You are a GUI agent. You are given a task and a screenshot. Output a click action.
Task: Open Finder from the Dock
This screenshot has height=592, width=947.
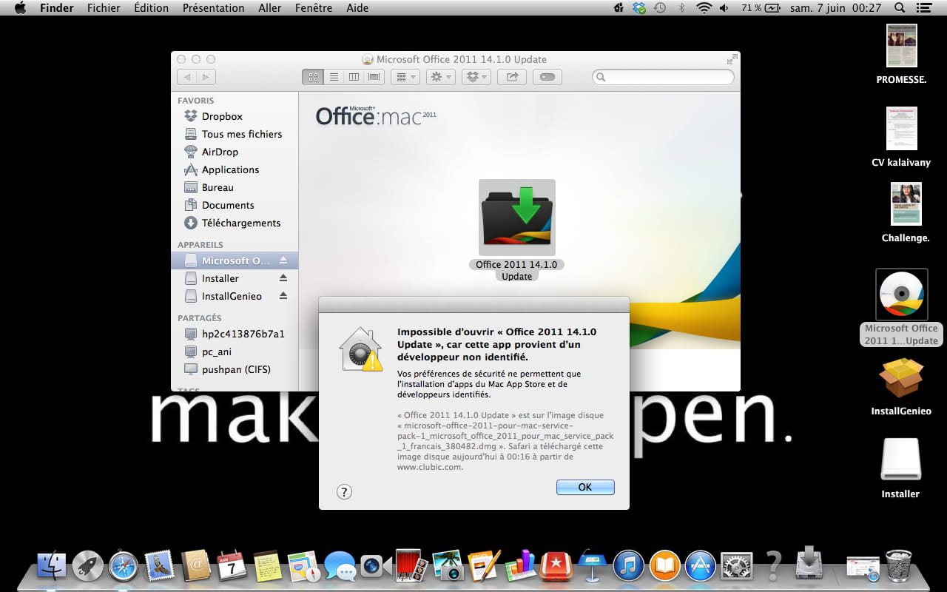click(x=51, y=566)
